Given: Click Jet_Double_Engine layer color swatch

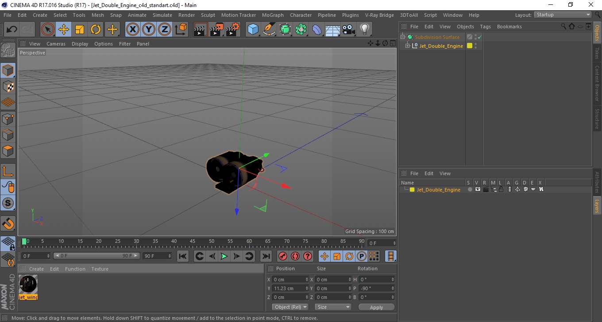Looking at the screenshot, I should pyautogui.click(x=412, y=190).
